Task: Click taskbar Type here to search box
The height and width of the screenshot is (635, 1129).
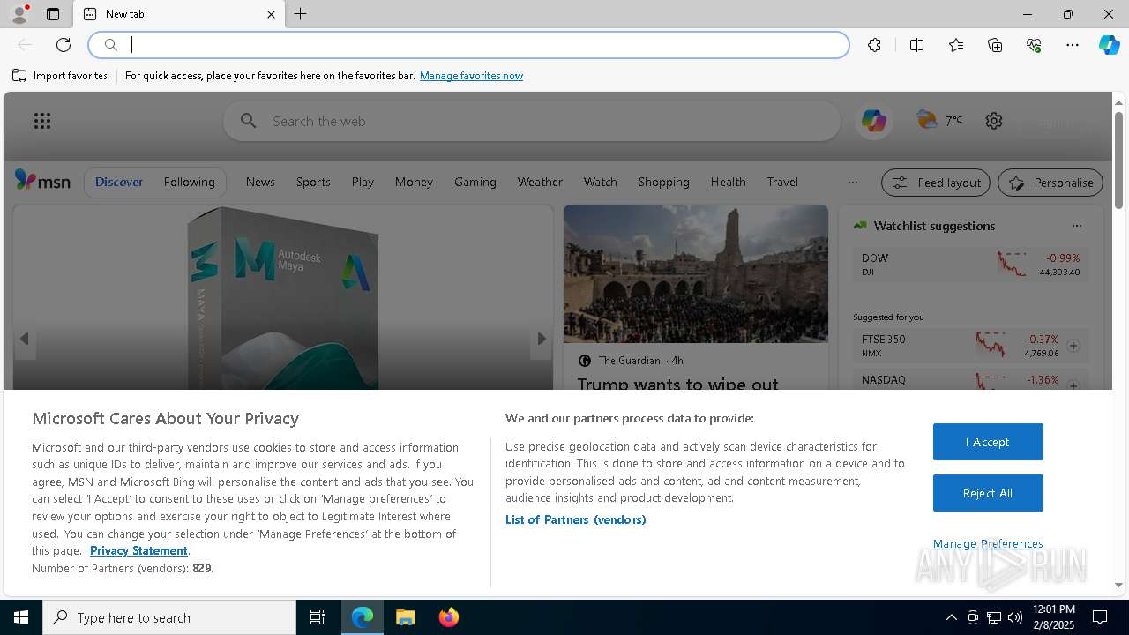Action: 169,617
